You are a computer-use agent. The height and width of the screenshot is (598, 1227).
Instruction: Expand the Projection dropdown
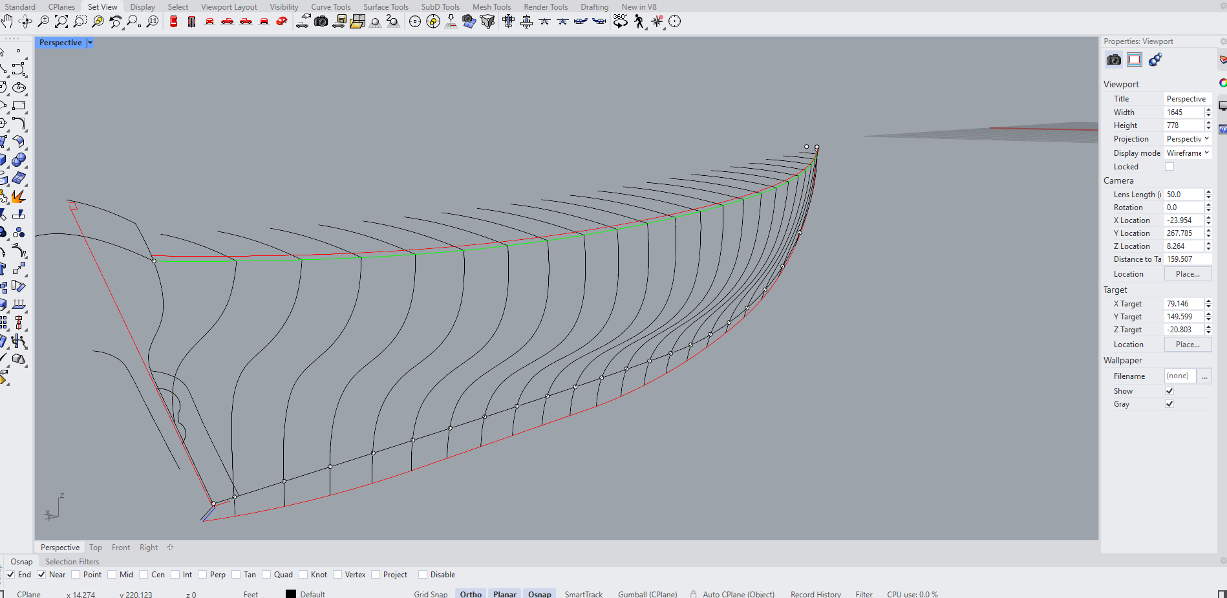(1188, 139)
